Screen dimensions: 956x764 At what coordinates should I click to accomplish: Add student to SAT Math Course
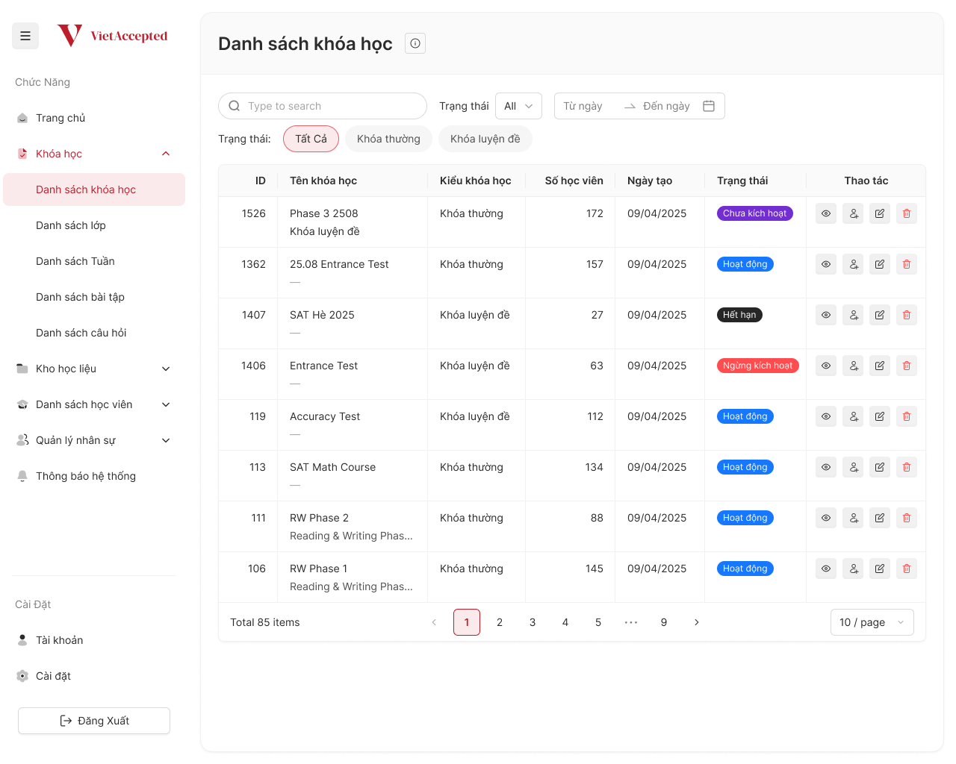click(853, 467)
